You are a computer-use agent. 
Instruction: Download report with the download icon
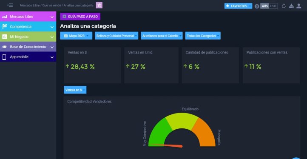(292, 6)
